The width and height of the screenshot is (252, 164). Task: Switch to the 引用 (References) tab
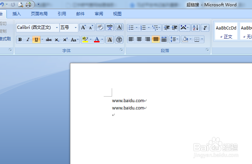tap(62, 14)
